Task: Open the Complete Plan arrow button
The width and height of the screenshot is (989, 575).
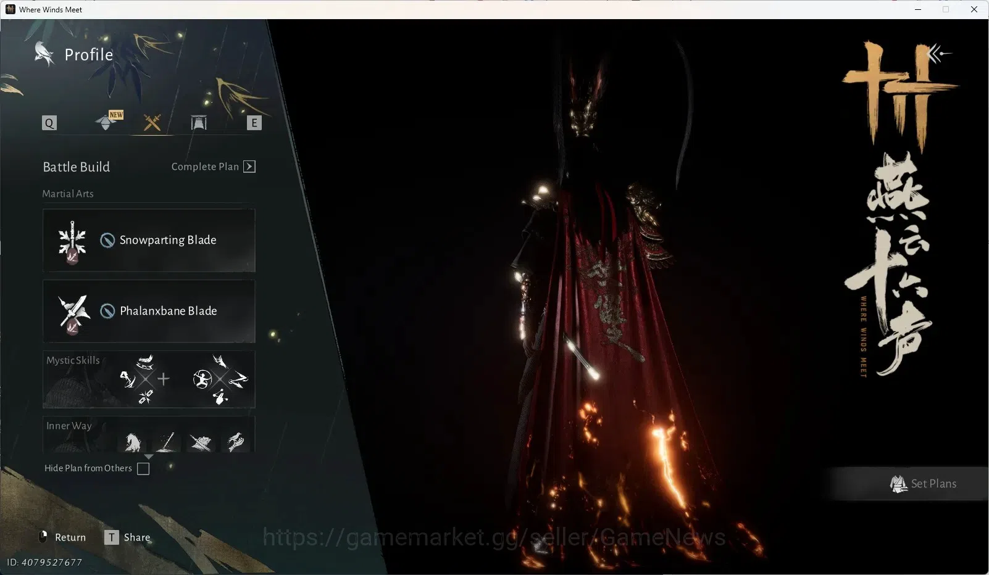Action: pyautogui.click(x=249, y=167)
